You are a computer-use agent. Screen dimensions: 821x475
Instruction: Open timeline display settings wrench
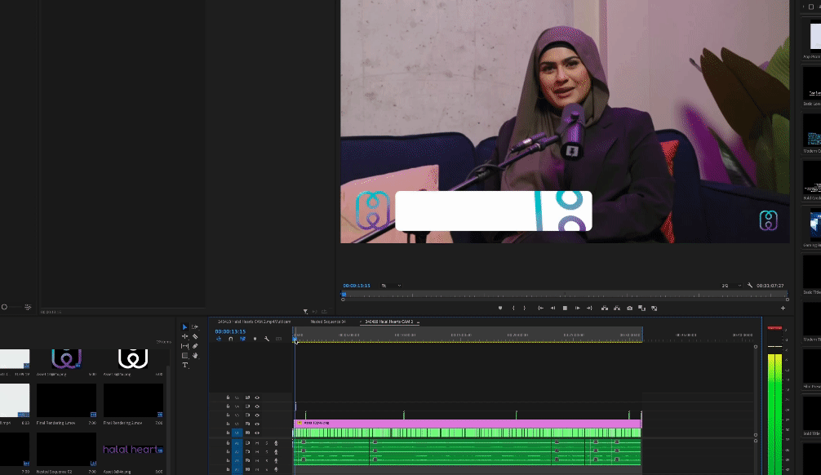click(x=267, y=339)
